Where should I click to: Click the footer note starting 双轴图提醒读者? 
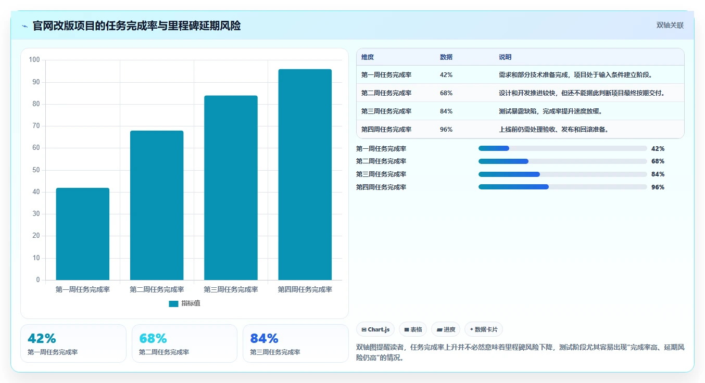point(520,352)
